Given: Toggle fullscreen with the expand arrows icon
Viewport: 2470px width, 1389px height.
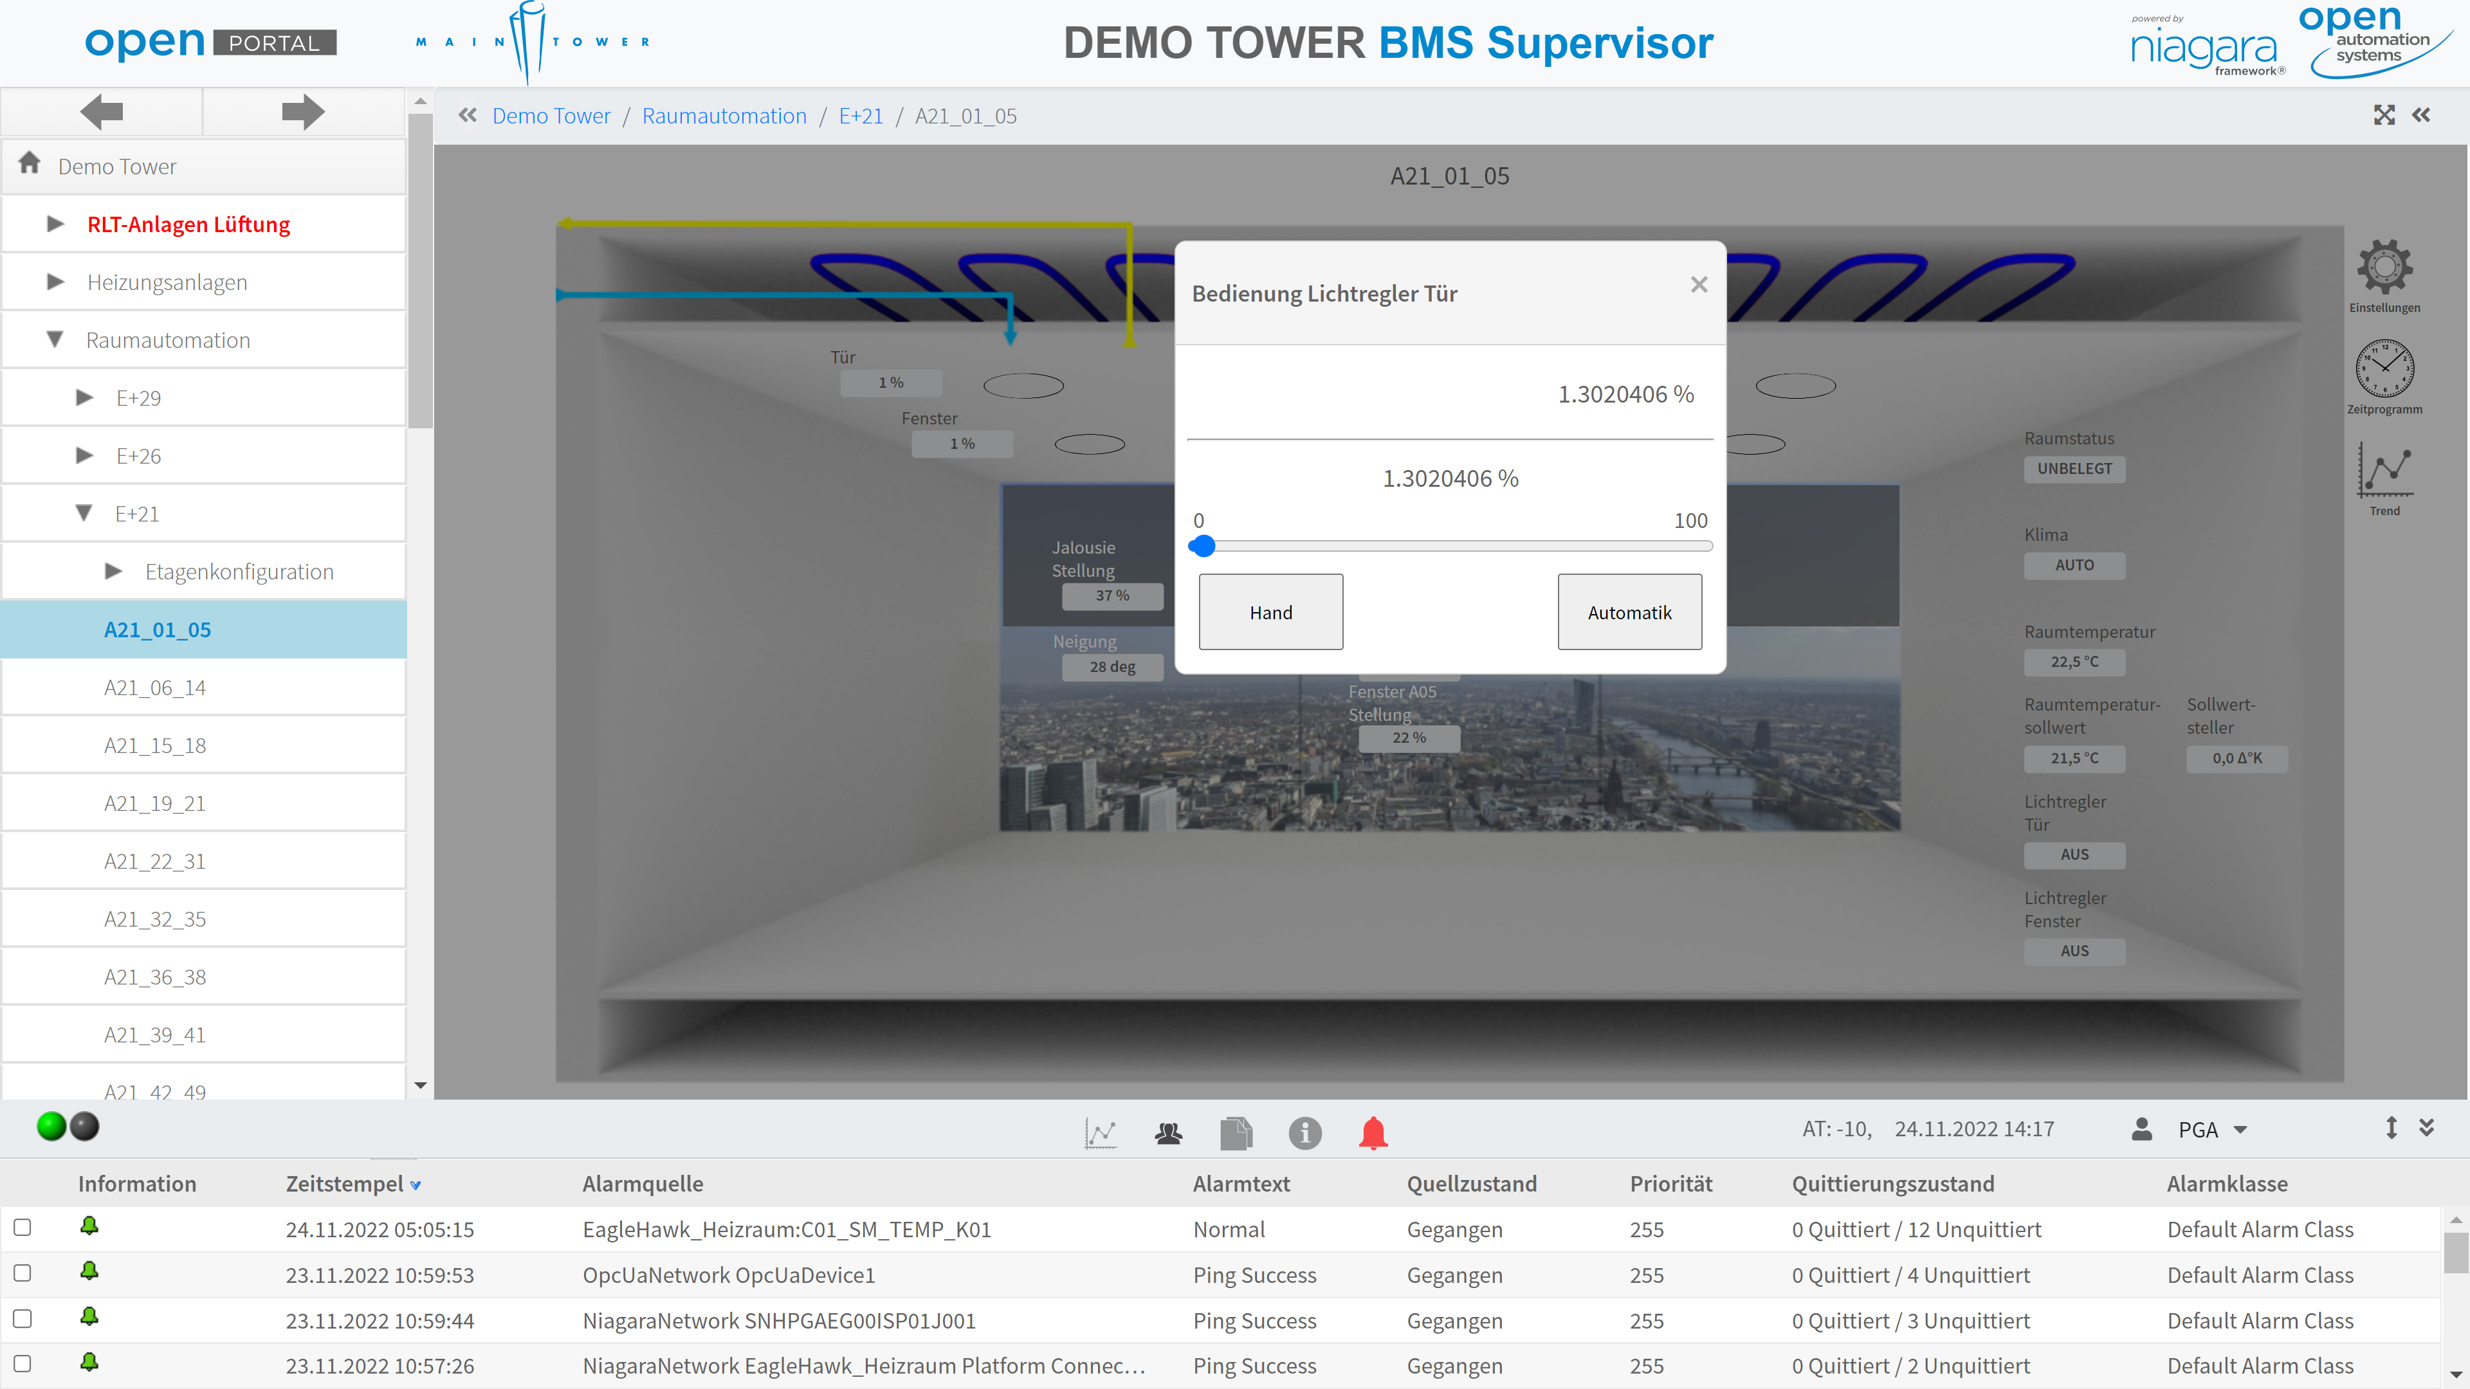Looking at the screenshot, I should pos(2384,115).
